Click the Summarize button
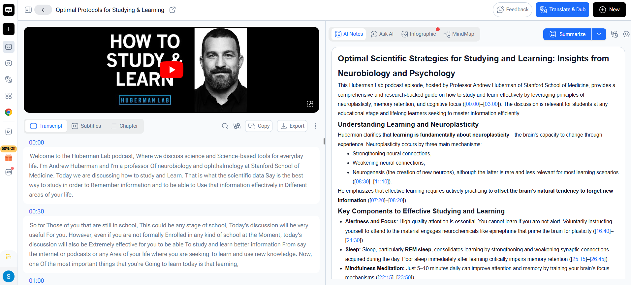631x285 pixels. 567,34
